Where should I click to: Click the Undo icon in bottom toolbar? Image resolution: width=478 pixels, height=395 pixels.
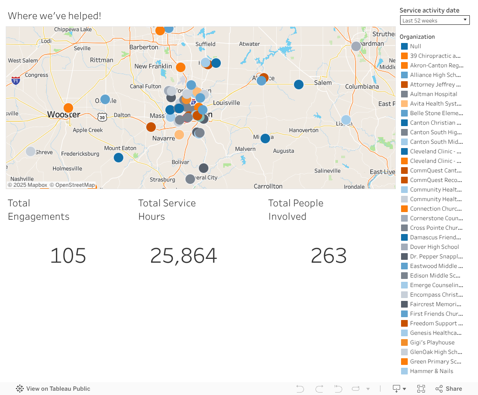point(300,389)
